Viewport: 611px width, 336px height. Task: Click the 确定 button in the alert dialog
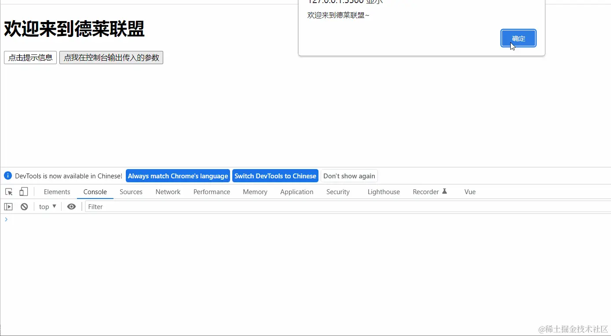pyautogui.click(x=519, y=38)
